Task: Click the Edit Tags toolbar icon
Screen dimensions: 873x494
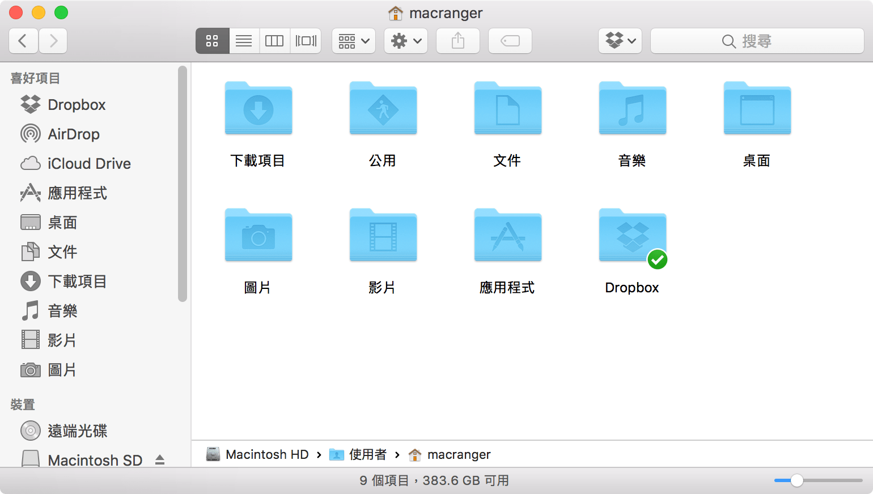Action: [509, 40]
